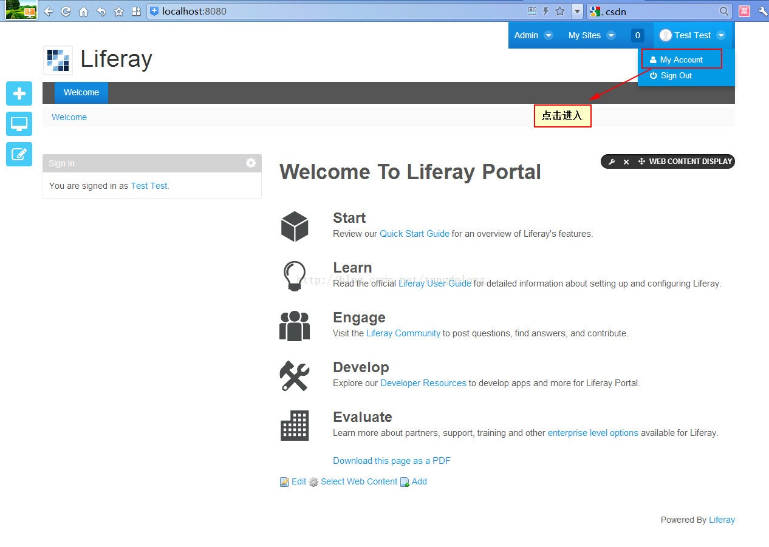Image resolution: width=769 pixels, height=547 pixels.
Task: Select My Account from user menu
Action: coord(682,59)
